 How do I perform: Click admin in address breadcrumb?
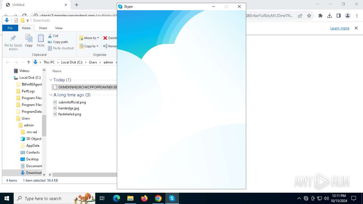(108, 62)
